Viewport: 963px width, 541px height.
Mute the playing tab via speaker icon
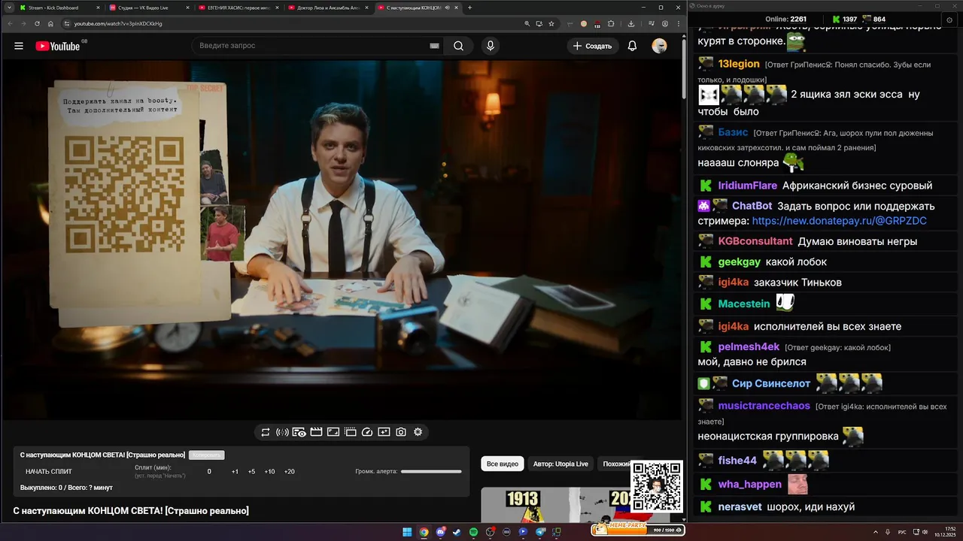click(x=447, y=8)
